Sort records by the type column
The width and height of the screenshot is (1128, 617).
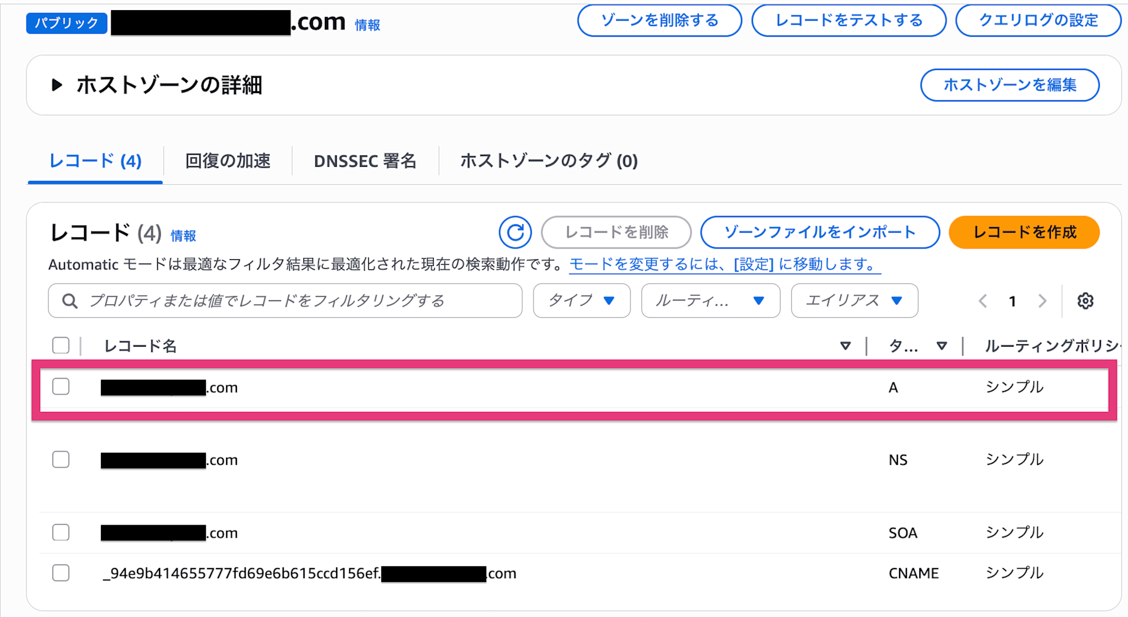coord(941,345)
